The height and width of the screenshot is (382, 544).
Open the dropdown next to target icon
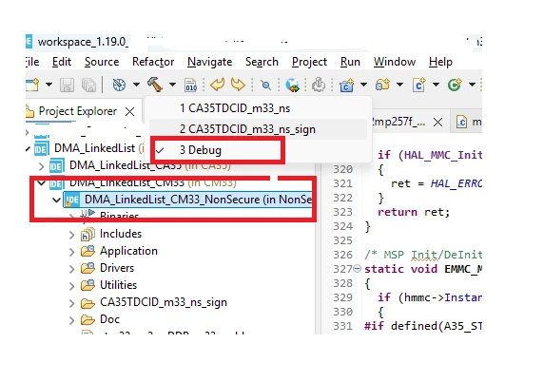136,85
